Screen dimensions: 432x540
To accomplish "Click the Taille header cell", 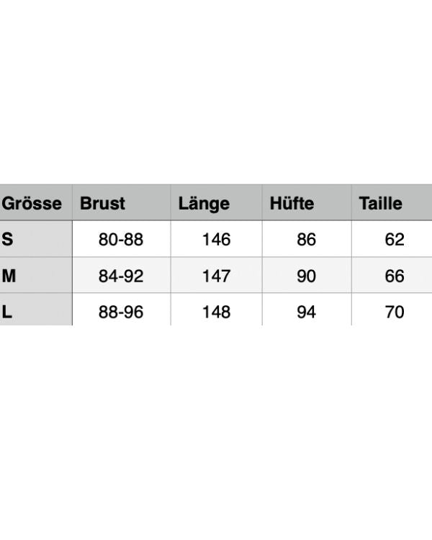I will [x=380, y=203].
